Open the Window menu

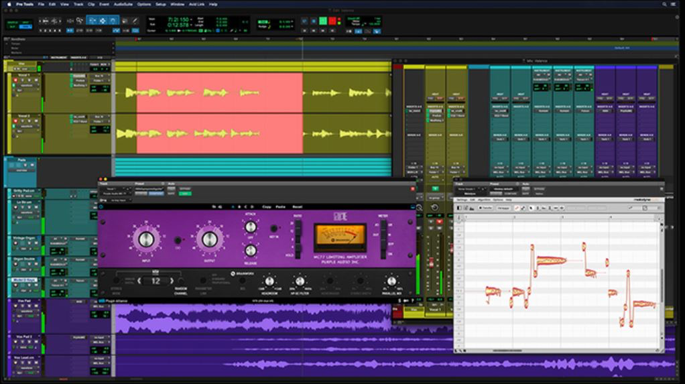177,4
